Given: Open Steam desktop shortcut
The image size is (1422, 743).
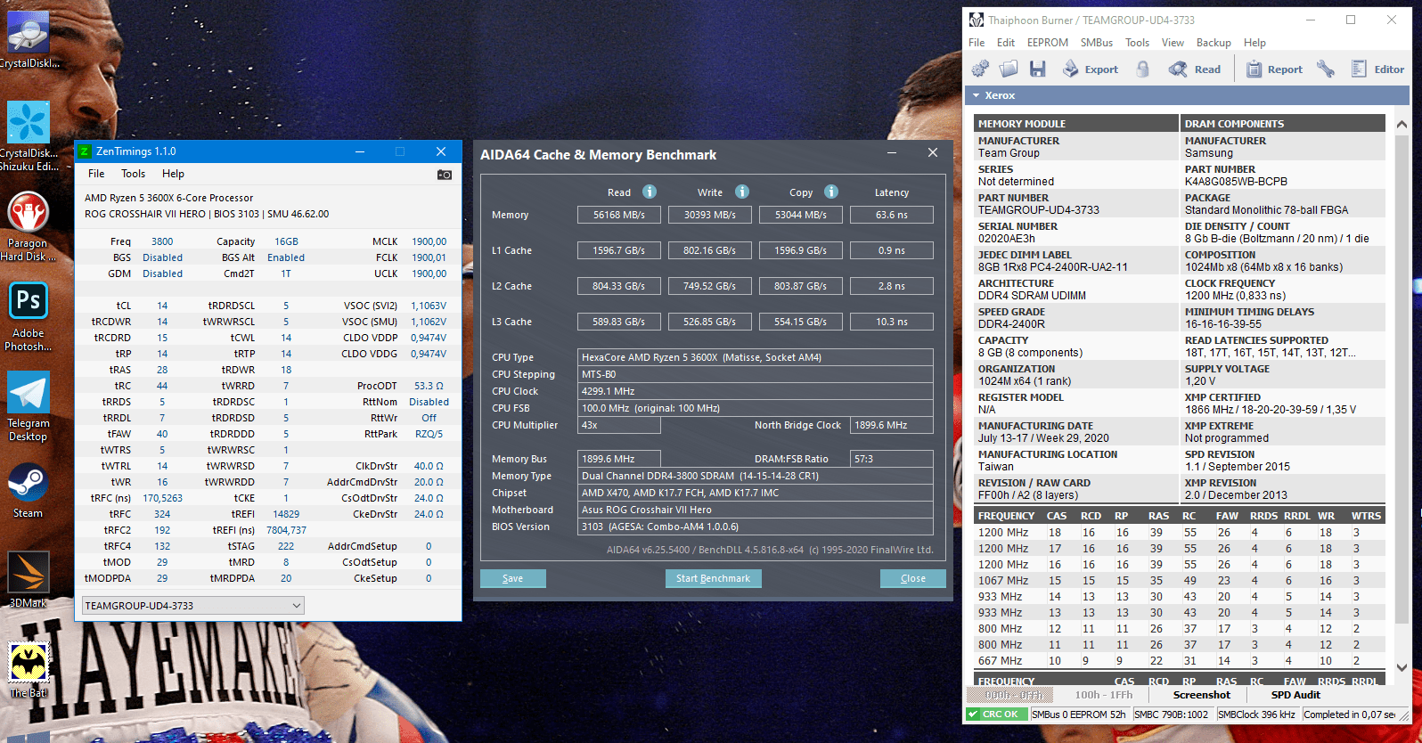Looking at the screenshot, I should click(29, 491).
